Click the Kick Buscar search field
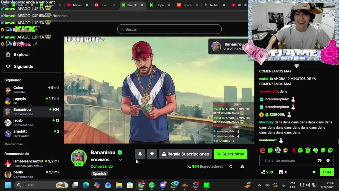This screenshot has height=191, width=339. click(169, 29)
